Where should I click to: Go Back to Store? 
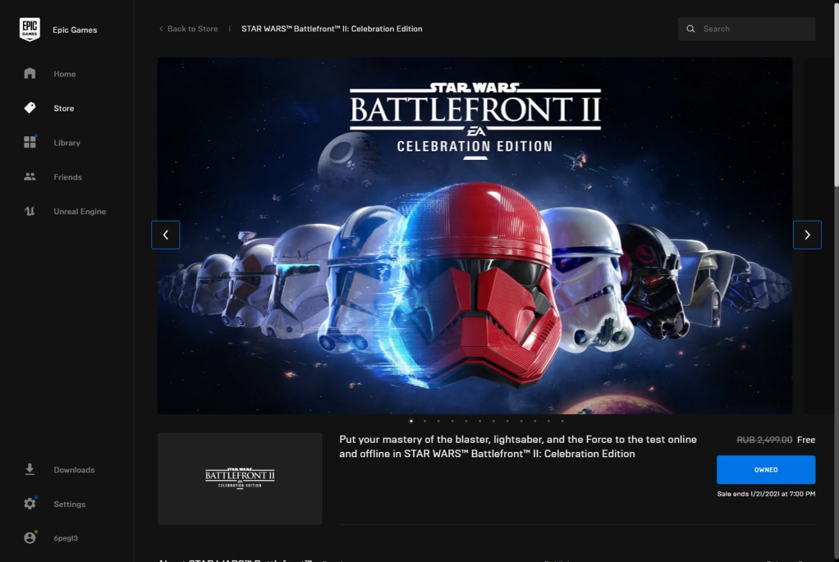[x=188, y=29]
